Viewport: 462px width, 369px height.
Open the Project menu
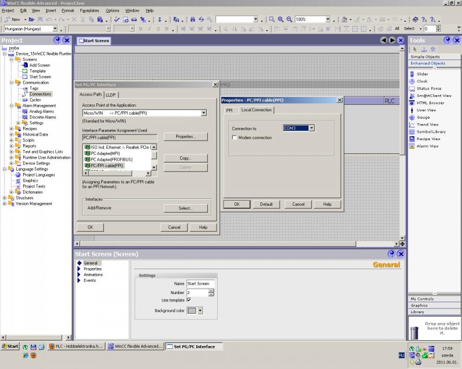click(x=8, y=10)
